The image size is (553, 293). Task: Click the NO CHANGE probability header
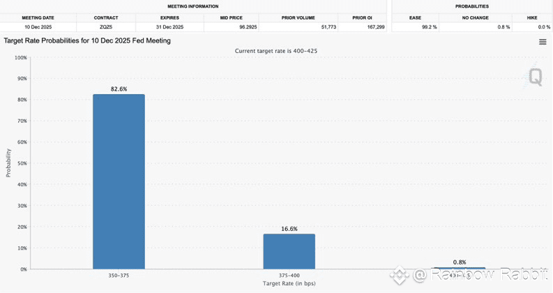coord(476,17)
